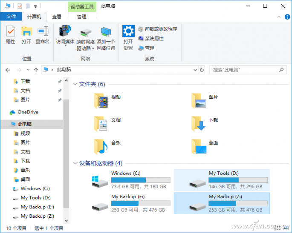
Task: Open the 访问媒体 media access icon
Action: point(65,31)
